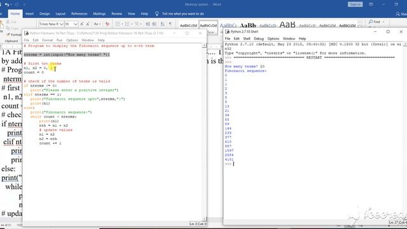Screen dimensions: 407x229
Task: Click the Share person icon in Word
Action: point(398,14)
